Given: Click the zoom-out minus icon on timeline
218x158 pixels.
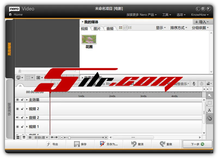Looking at the screenshot, I should [62, 138].
